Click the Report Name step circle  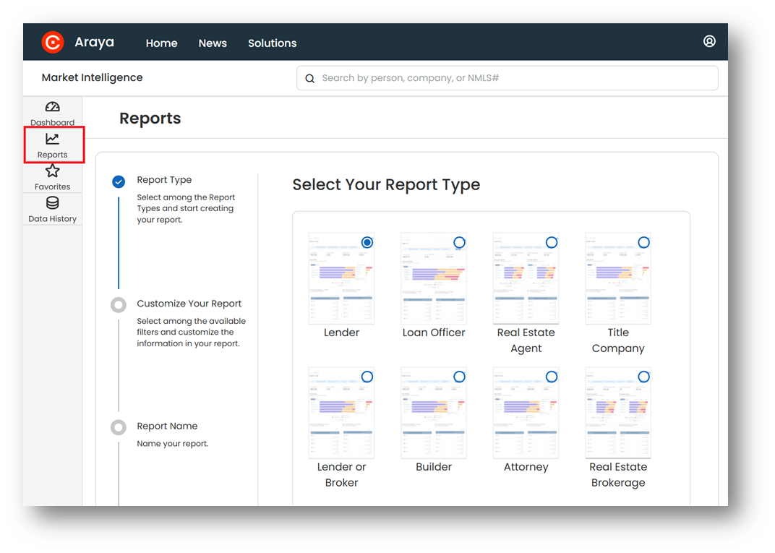pyautogui.click(x=119, y=427)
